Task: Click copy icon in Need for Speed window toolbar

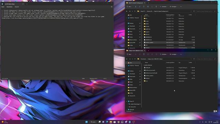Action: pos(140,7)
